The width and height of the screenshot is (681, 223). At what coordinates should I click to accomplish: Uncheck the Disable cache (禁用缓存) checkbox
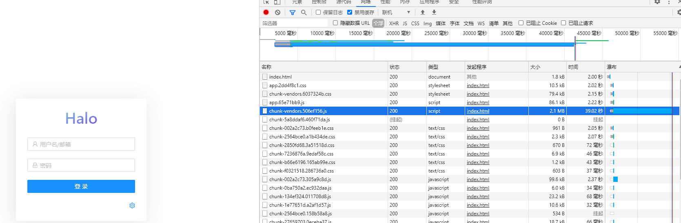350,12
